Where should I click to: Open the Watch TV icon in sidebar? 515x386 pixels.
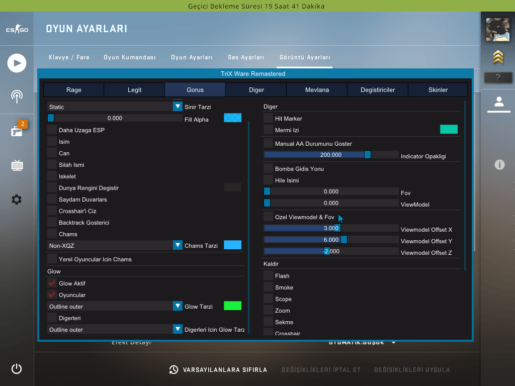click(17, 165)
